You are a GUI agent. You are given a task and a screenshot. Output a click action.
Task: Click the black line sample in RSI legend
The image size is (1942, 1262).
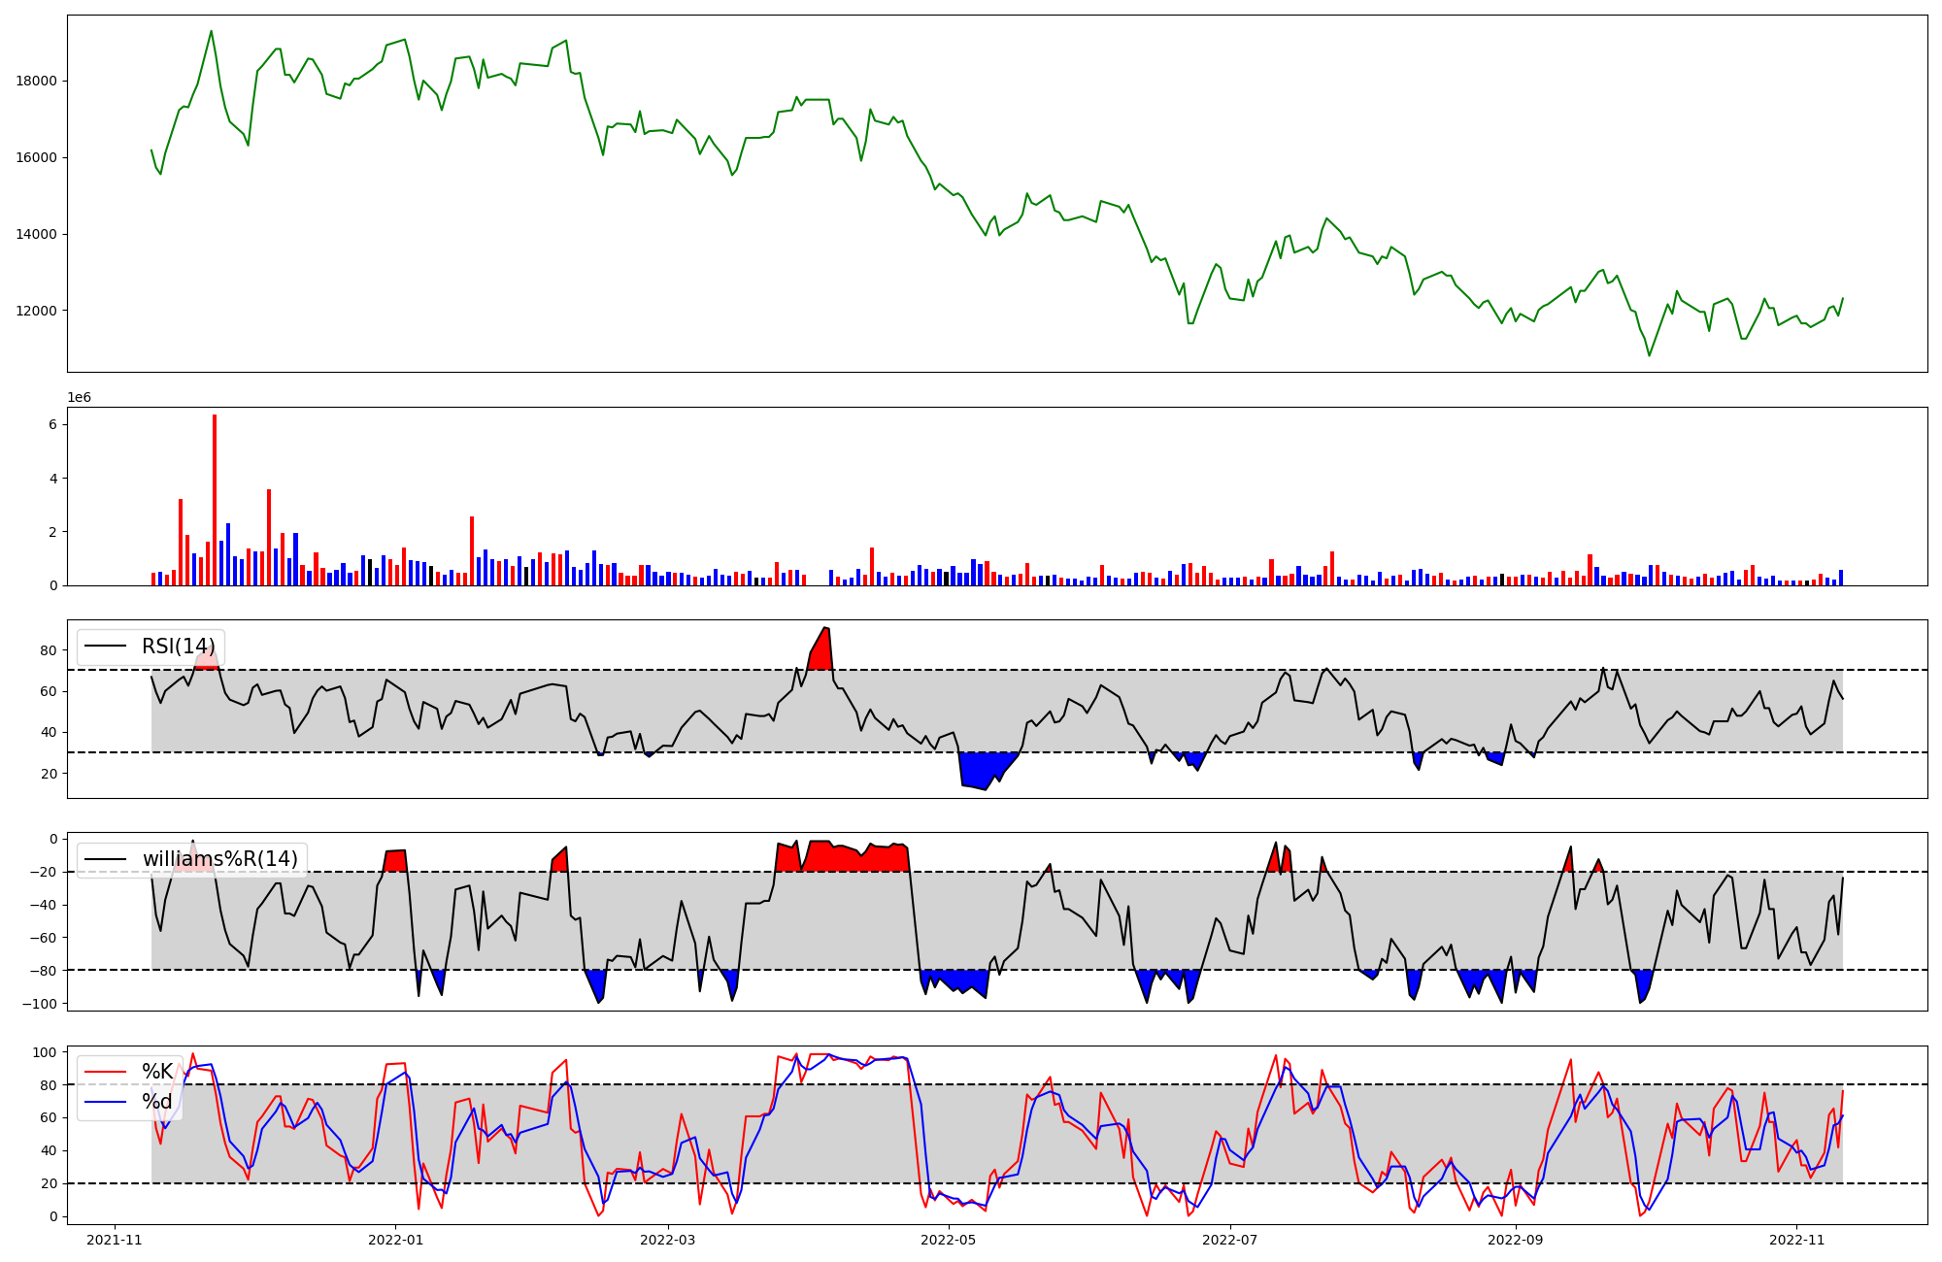106,647
